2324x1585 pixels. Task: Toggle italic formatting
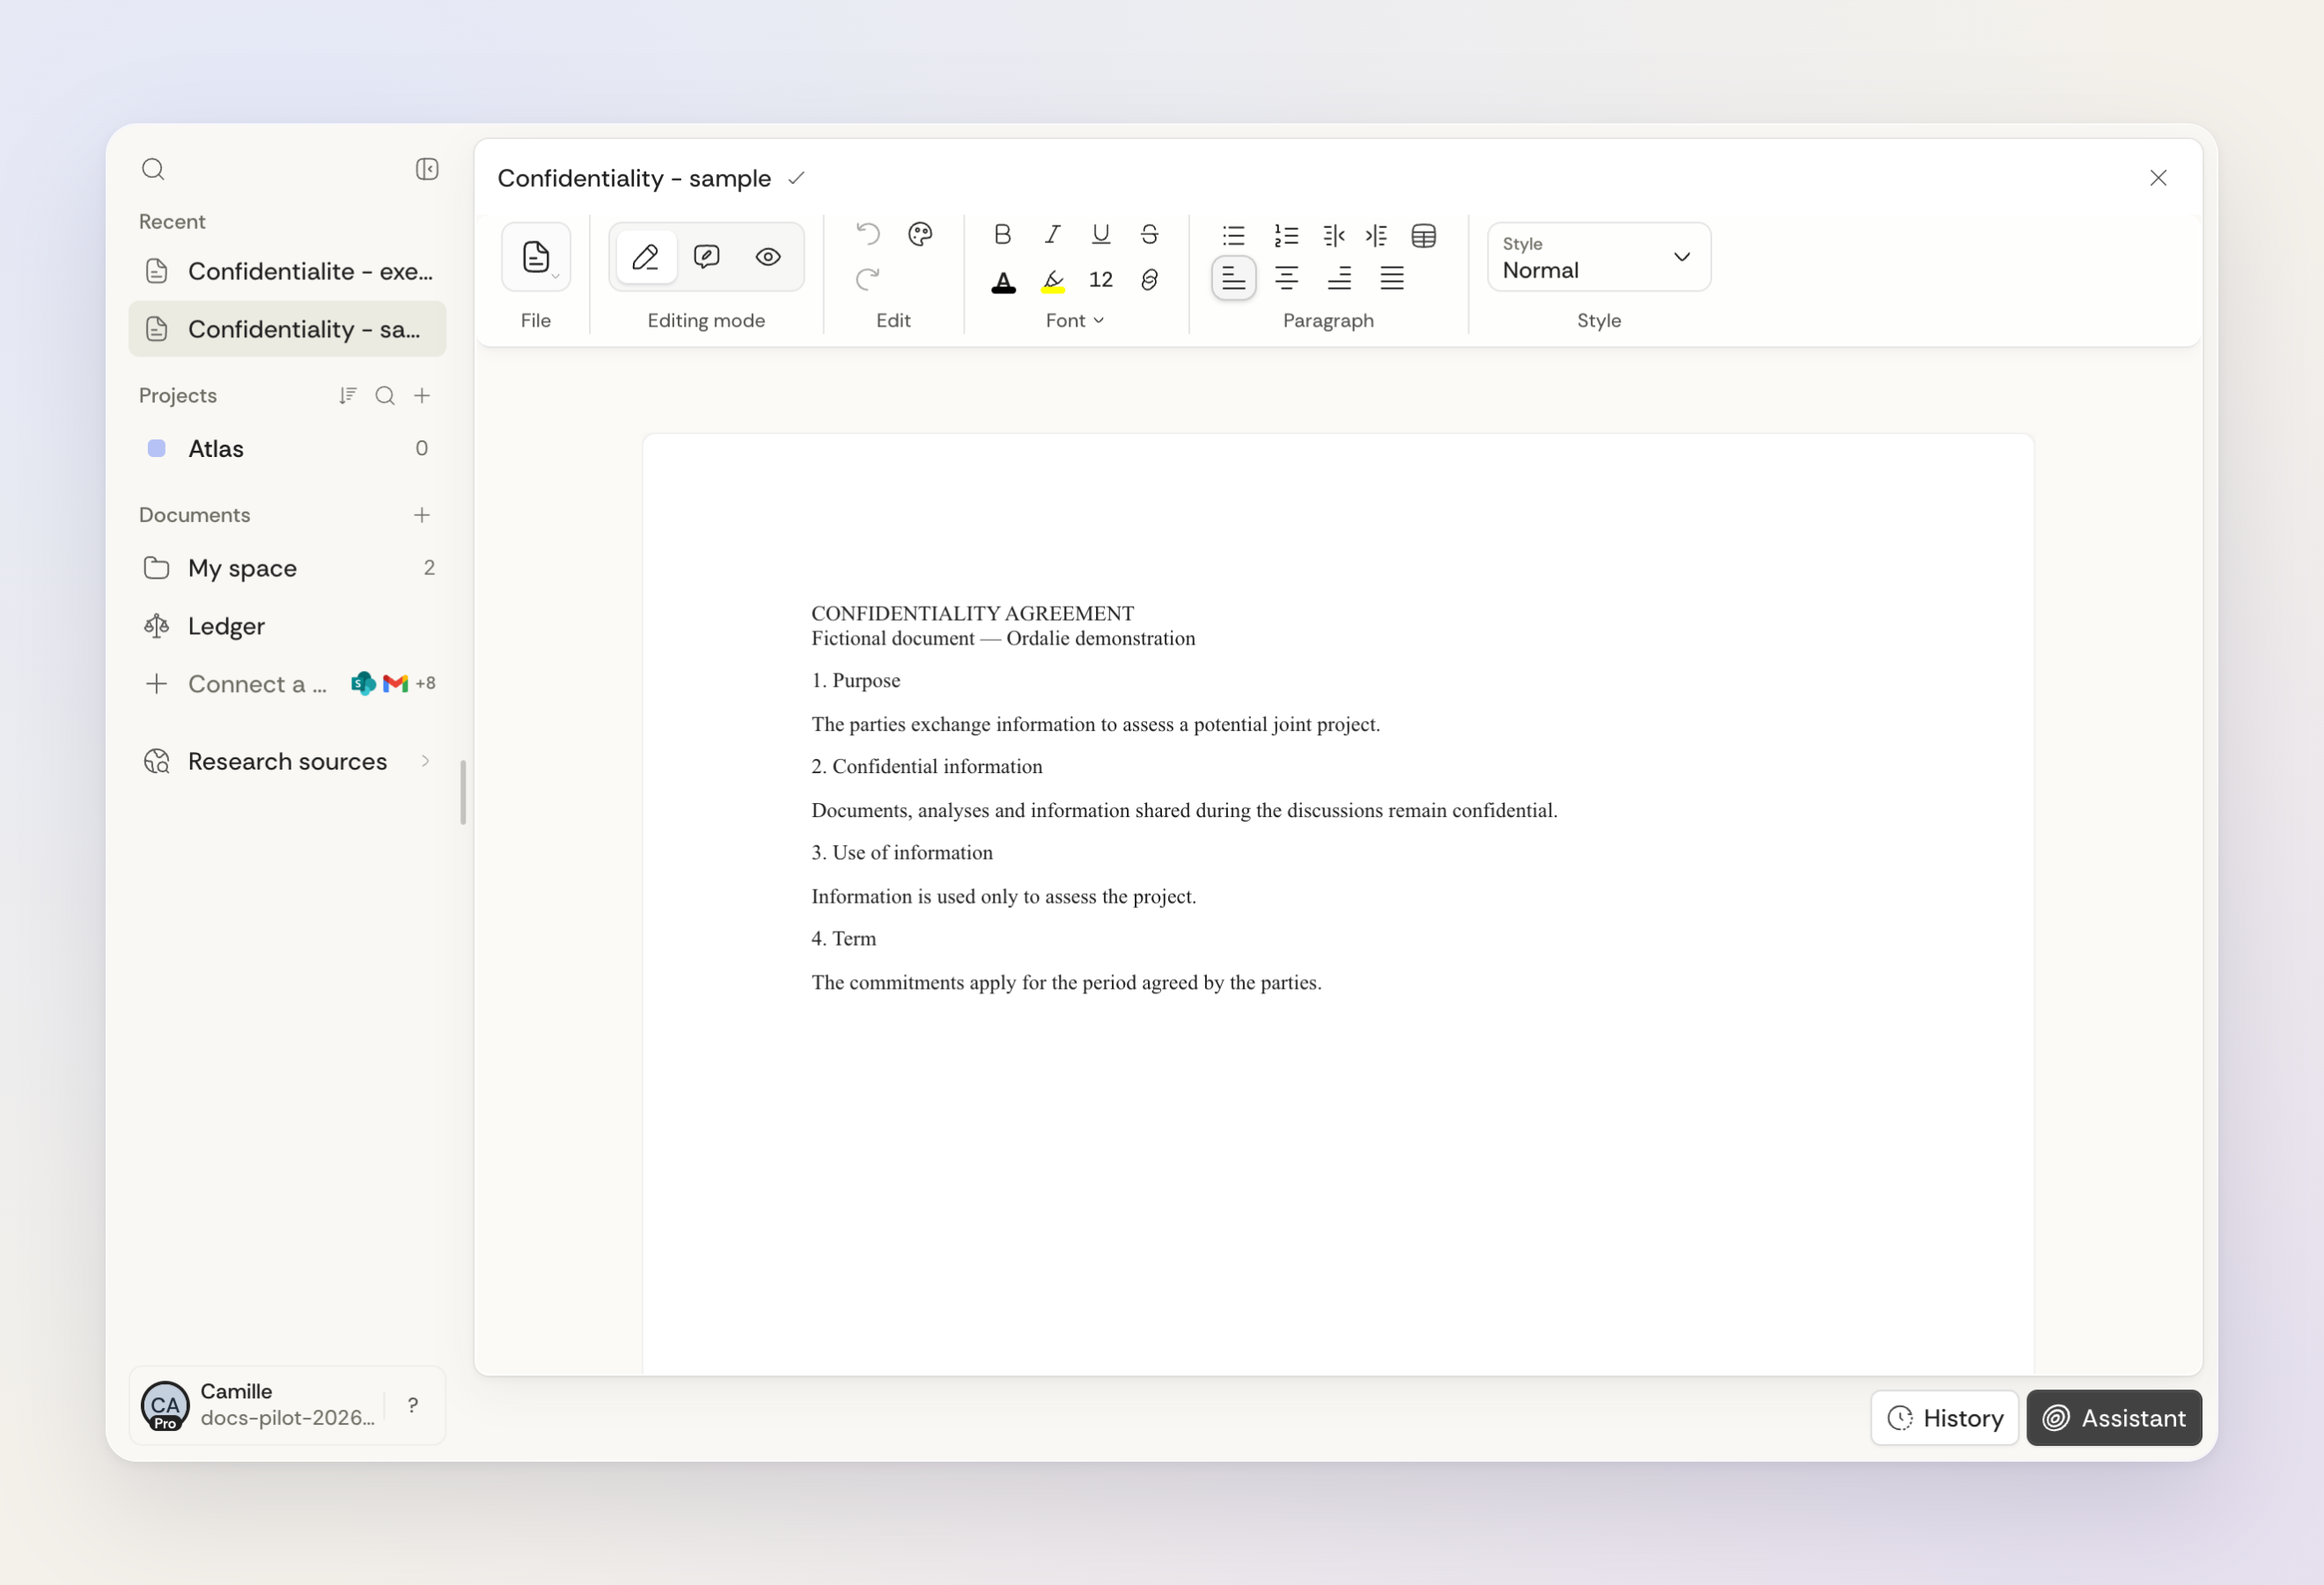coord(1052,234)
